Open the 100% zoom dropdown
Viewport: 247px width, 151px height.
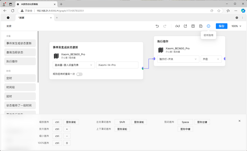[236, 26]
